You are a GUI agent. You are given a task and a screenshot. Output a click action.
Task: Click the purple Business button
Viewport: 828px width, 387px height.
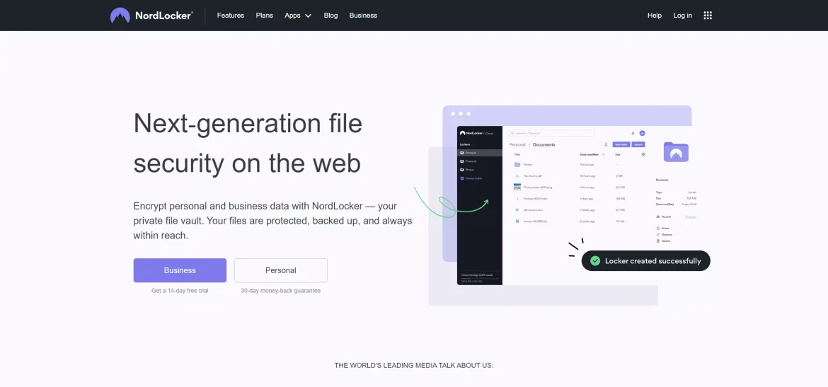click(x=180, y=270)
